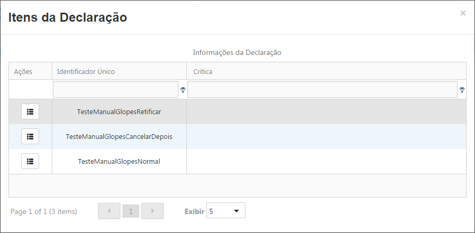Select the TesteManualGlopesRetificar identifier cell
Image resolution: width=475 pixels, height=233 pixels.
point(119,111)
